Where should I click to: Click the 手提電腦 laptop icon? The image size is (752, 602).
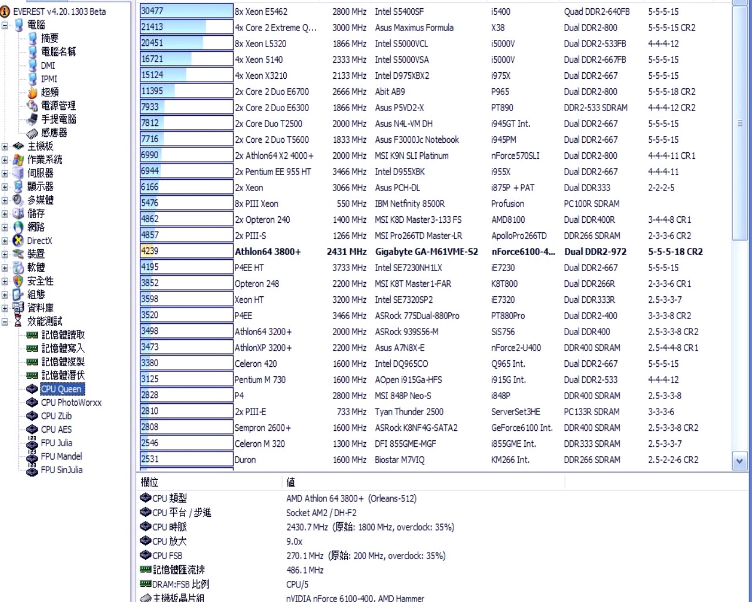pyautogui.click(x=33, y=119)
